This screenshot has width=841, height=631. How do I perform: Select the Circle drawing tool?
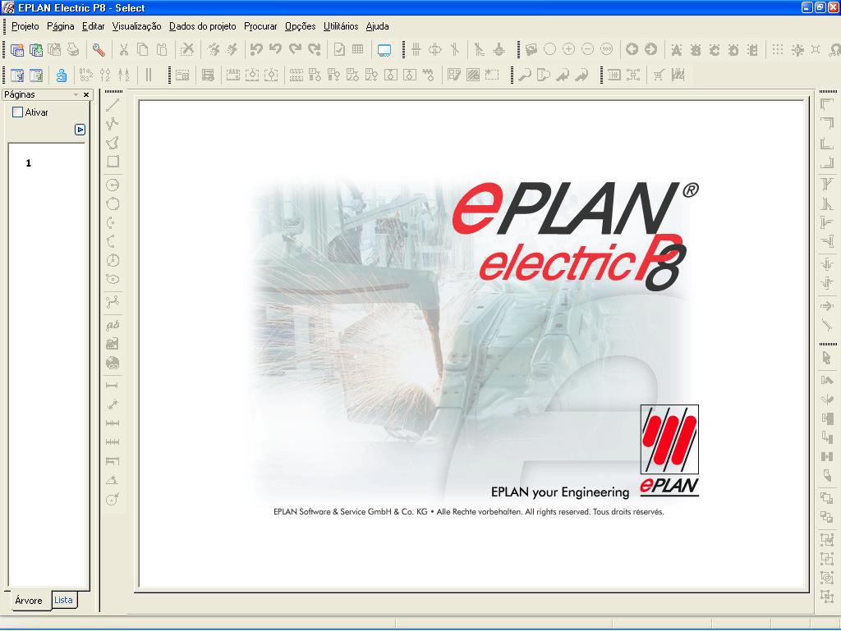point(112,185)
